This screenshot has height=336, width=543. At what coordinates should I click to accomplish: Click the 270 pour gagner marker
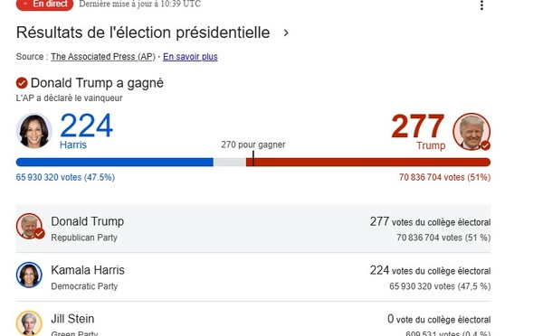253,145
